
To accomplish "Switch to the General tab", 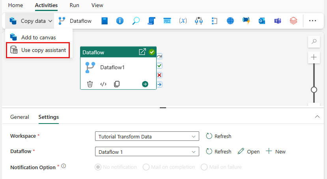I will click(x=19, y=117).
